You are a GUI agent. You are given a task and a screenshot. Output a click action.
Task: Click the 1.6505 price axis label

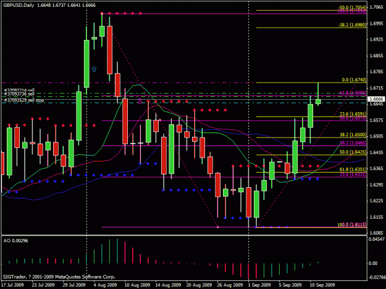pyautogui.click(x=377, y=136)
